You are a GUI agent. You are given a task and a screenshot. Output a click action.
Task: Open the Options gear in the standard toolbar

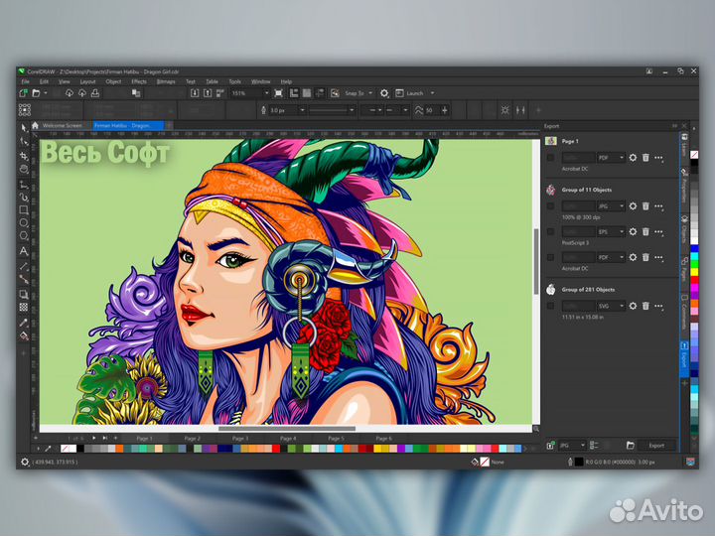pyautogui.click(x=384, y=93)
